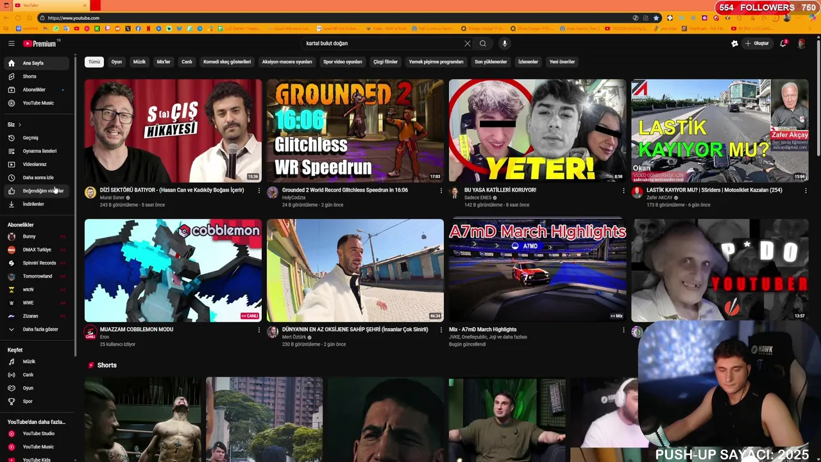Open Canlı under Keşfet
Screen dimensions: 821x462
(x=37, y=375)
